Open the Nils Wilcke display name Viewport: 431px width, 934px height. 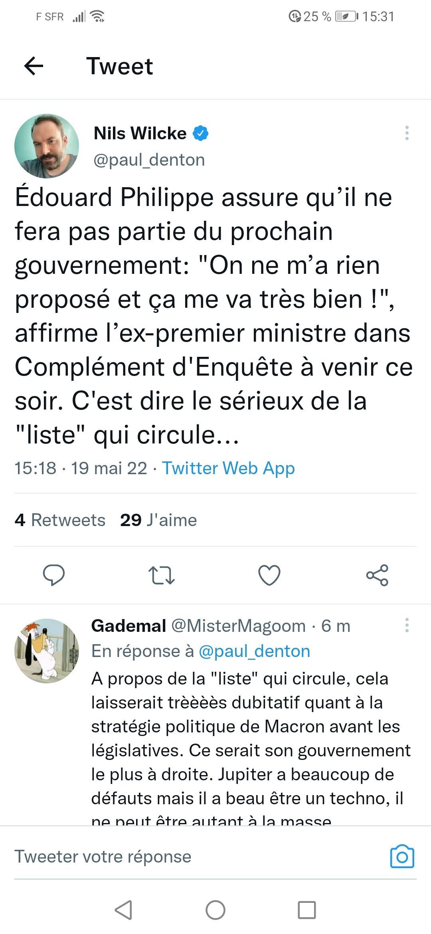point(140,133)
